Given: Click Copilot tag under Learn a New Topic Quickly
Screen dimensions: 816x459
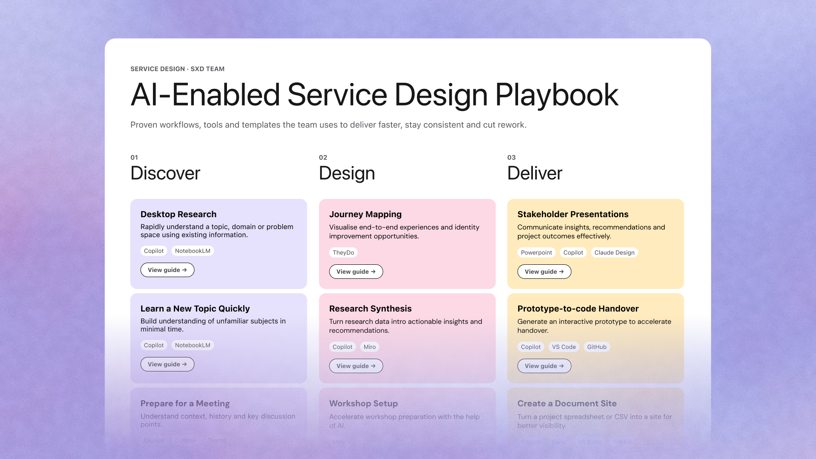Looking at the screenshot, I should tap(154, 345).
